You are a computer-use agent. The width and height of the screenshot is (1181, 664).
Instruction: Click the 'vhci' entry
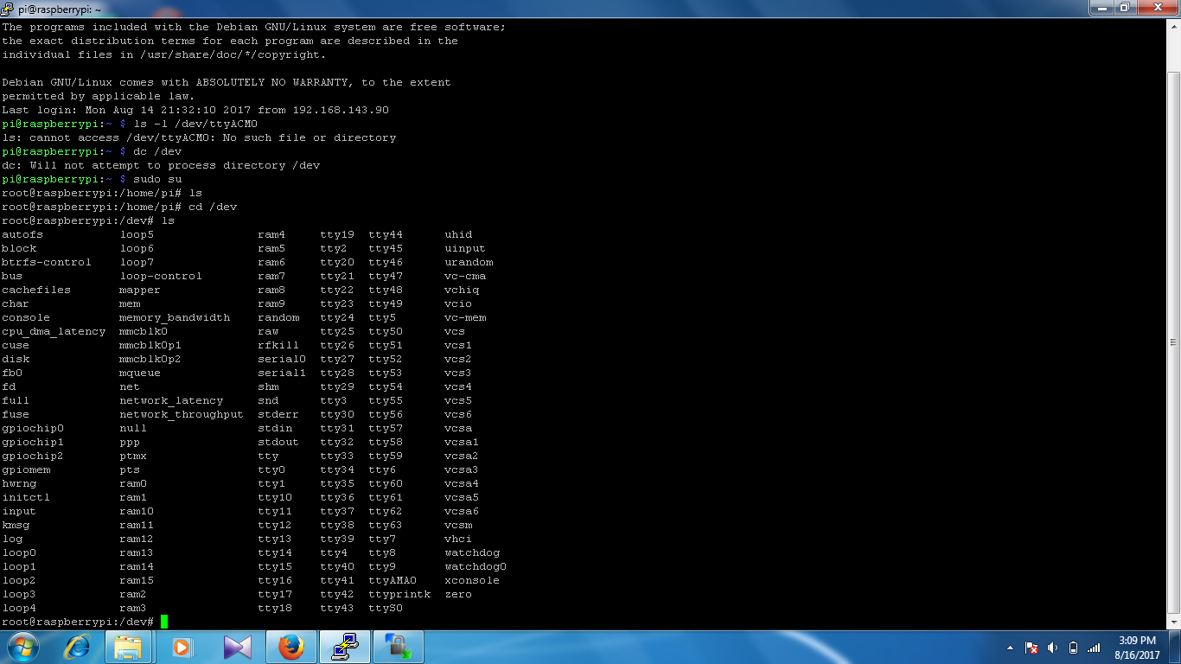coord(458,539)
